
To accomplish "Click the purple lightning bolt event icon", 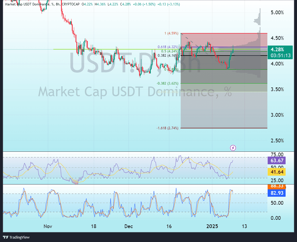I will pyautogui.click(x=233, y=148).
